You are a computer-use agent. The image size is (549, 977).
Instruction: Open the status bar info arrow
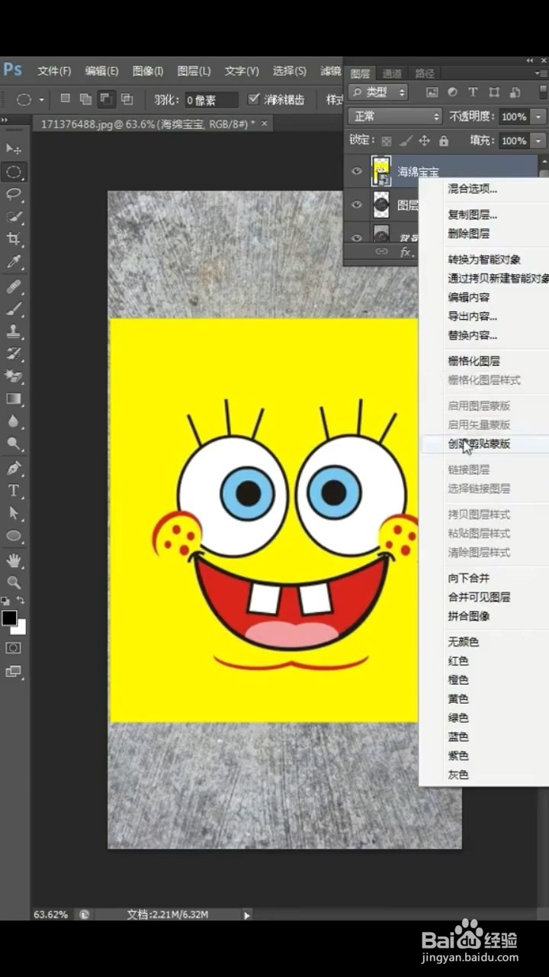[246, 914]
